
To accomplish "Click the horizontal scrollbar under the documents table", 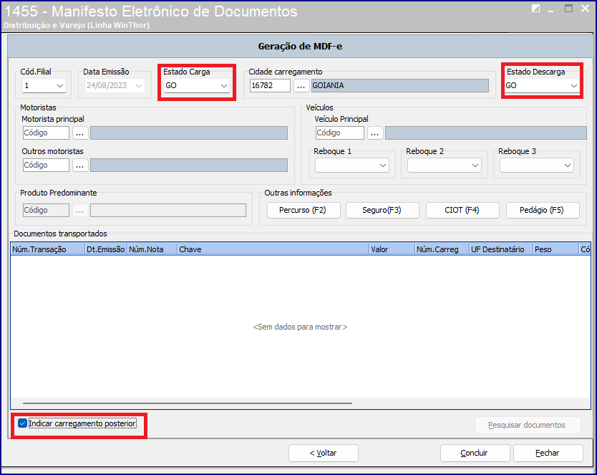I will [x=188, y=403].
